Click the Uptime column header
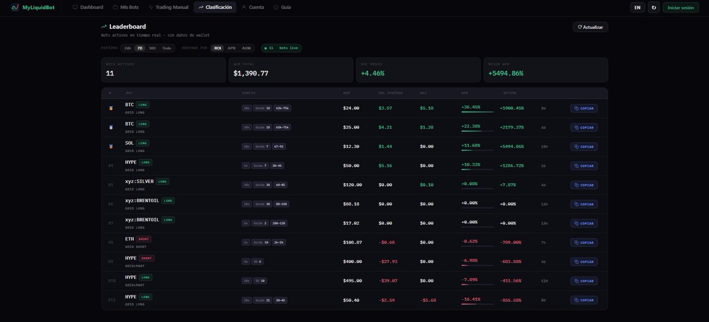The image size is (709, 322). tap(509, 93)
